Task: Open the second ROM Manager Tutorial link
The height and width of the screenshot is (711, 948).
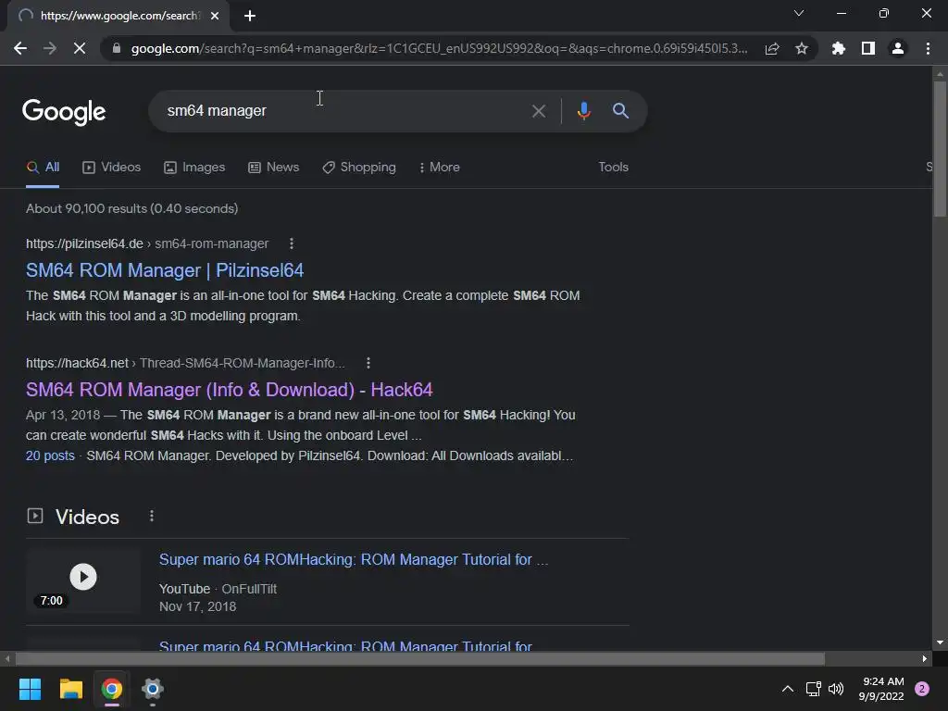Action: (345, 645)
